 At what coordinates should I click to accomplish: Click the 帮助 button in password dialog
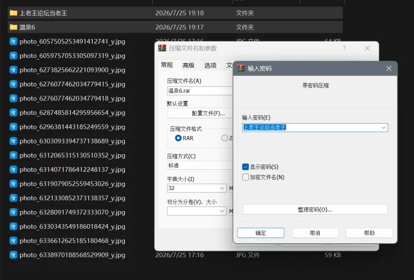[x=369, y=233]
